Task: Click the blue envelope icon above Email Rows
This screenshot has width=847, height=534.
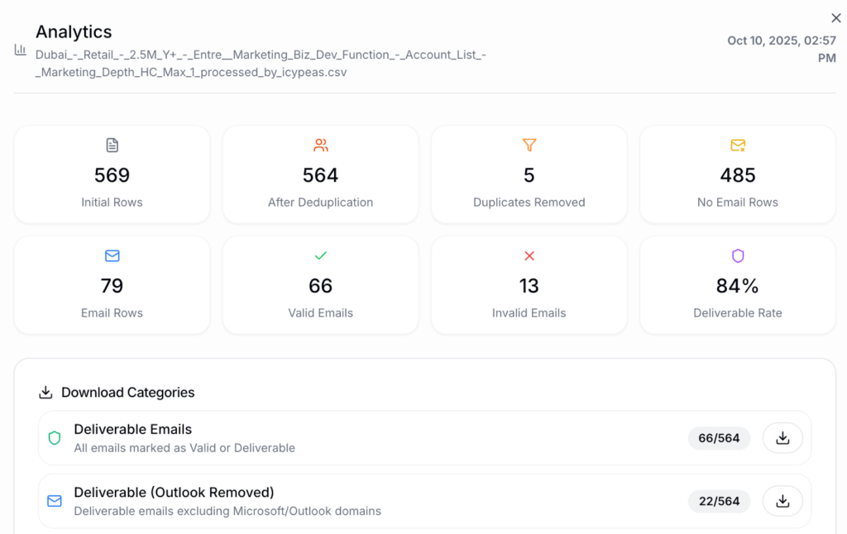Action: (112, 256)
